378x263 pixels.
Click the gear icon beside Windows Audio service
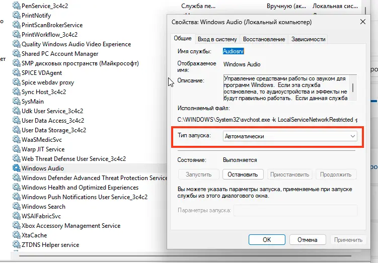[17, 168]
